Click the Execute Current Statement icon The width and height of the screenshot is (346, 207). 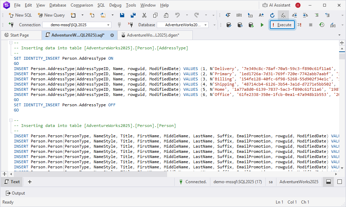pyautogui.click(x=299, y=25)
